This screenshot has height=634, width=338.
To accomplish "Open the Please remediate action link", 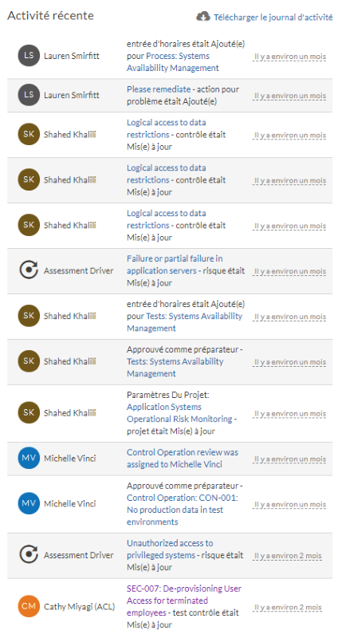I will (159, 89).
